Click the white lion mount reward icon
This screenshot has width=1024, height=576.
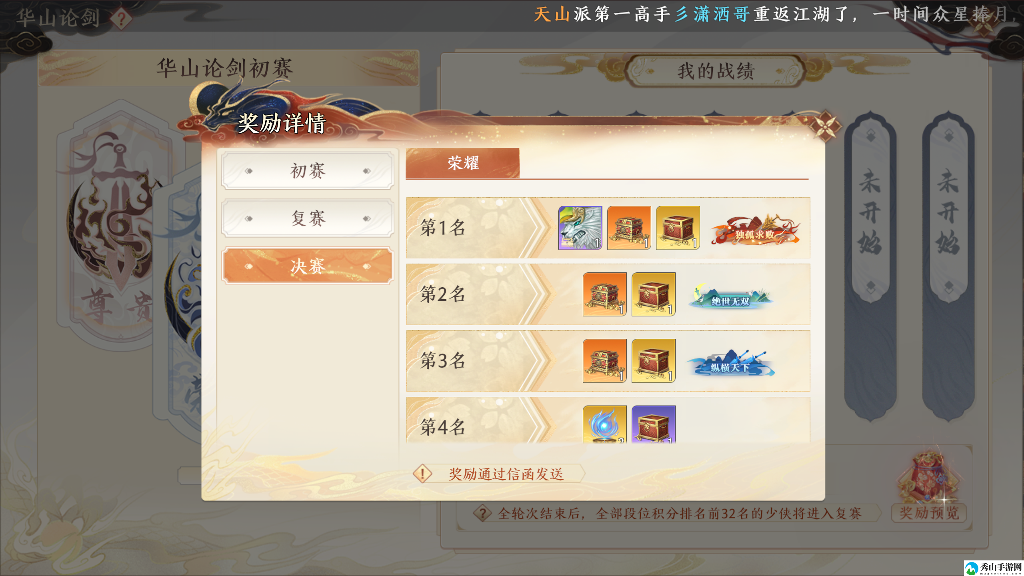point(580,228)
